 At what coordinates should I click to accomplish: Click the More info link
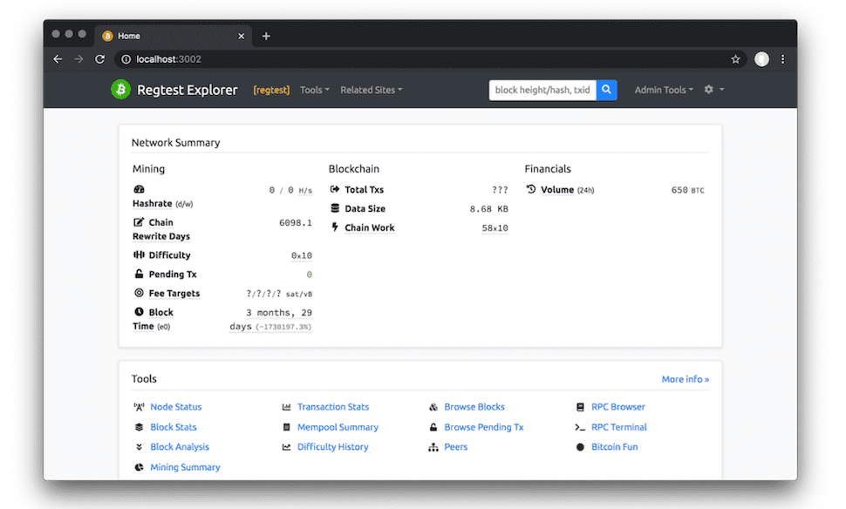pos(685,379)
